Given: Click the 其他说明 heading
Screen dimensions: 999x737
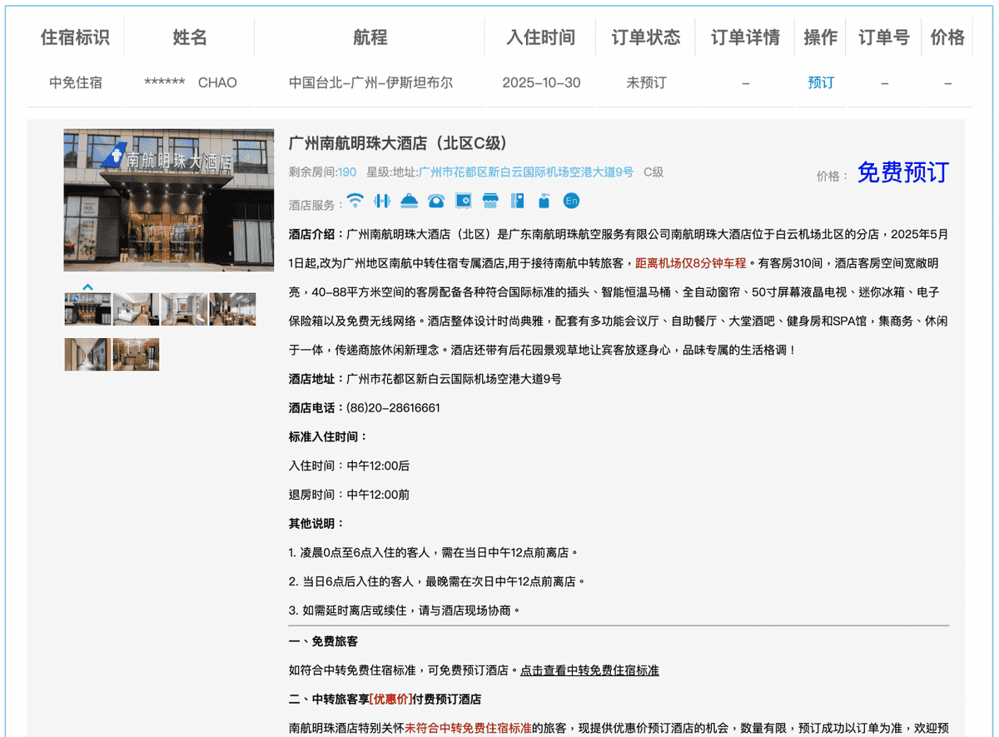Looking at the screenshot, I should point(317,524).
